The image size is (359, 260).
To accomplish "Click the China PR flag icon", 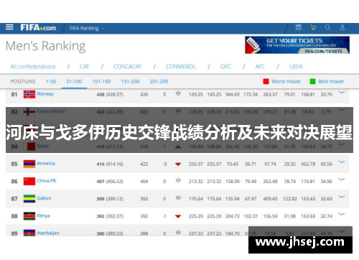I will 29,181.
